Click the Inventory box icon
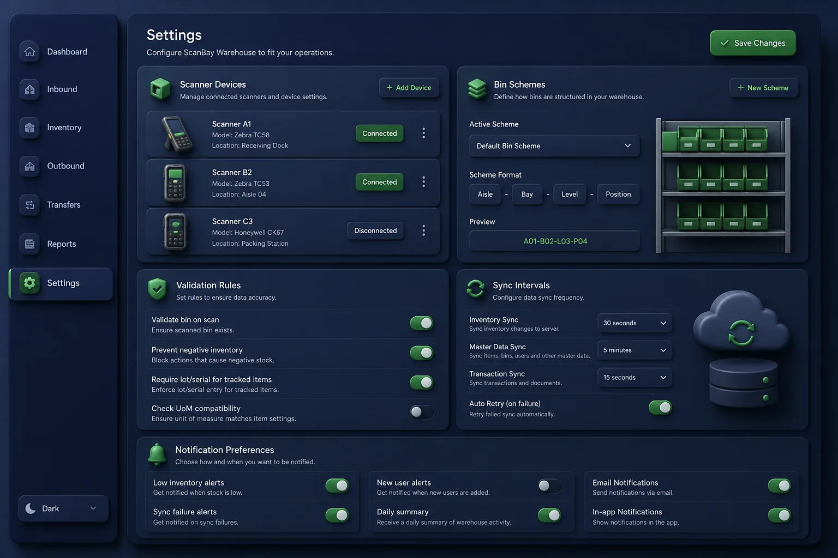 coord(29,128)
